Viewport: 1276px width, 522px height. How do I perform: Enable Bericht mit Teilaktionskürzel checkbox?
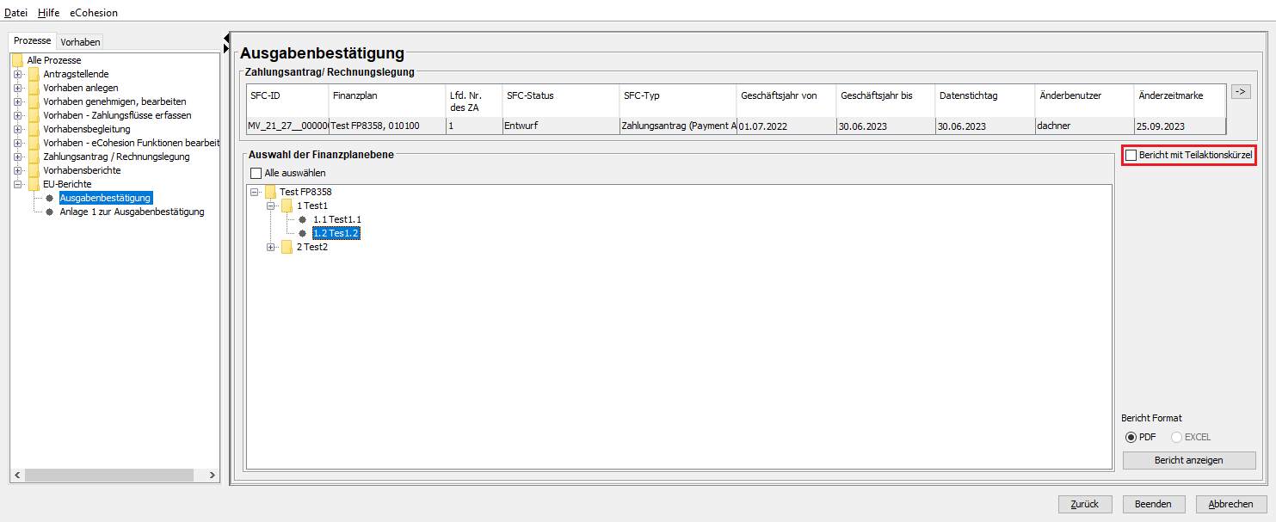(1131, 156)
